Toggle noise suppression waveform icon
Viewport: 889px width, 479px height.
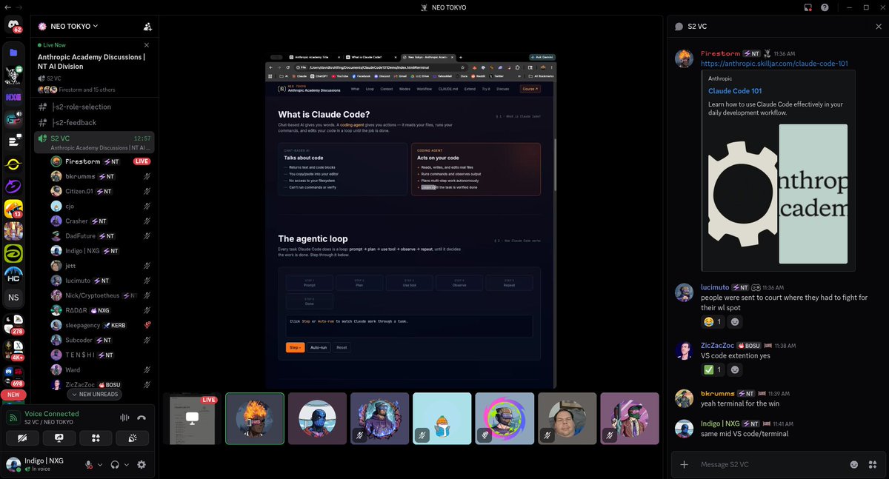(x=124, y=418)
